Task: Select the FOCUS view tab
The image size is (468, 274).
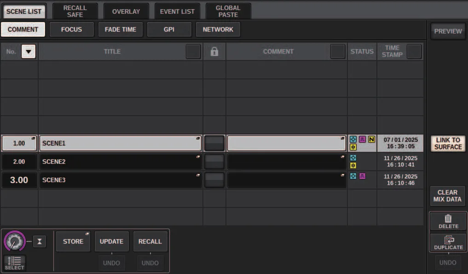Action: (x=72, y=29)
